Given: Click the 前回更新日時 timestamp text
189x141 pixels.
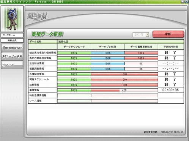Looking at the screenshot, I should click(164, 132).
